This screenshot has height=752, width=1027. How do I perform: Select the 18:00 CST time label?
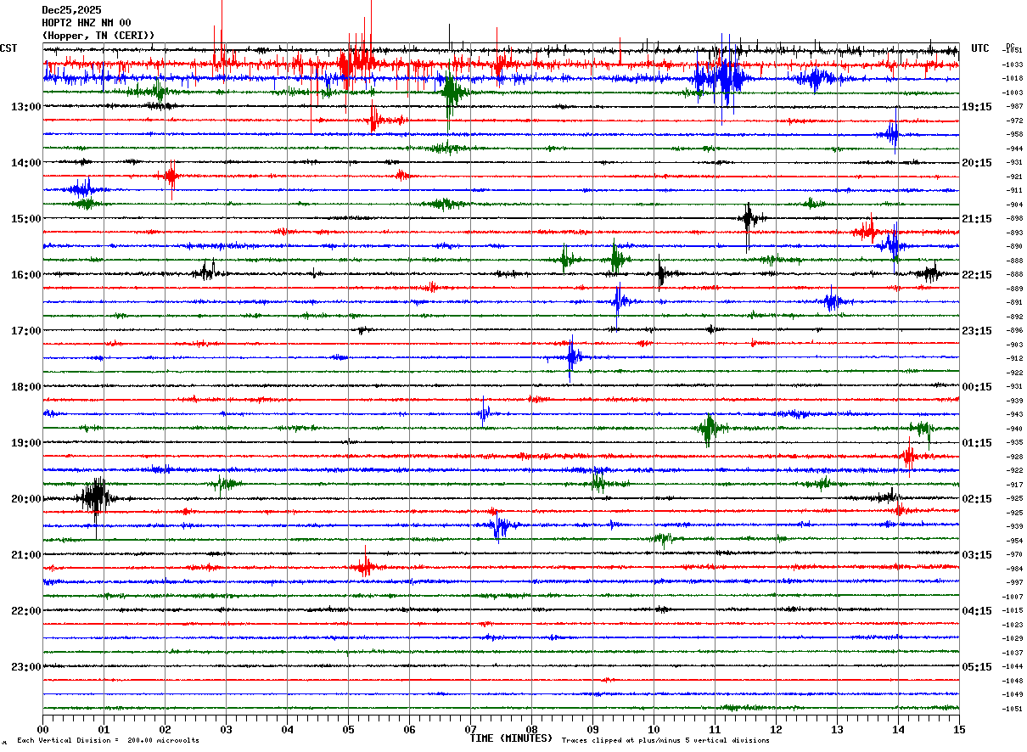(x=26, y=387)
